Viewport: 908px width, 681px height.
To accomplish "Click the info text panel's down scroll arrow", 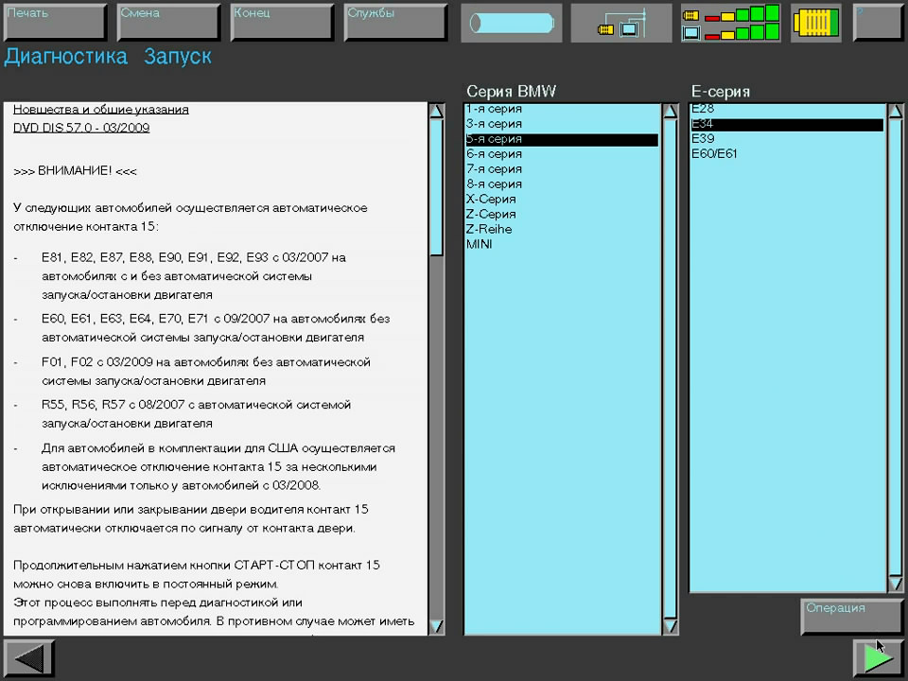I will point(437,626).
